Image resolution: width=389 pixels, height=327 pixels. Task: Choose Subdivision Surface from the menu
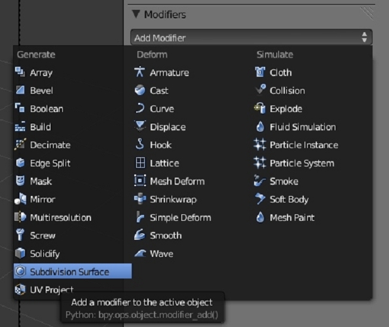(x=73, y=271)
